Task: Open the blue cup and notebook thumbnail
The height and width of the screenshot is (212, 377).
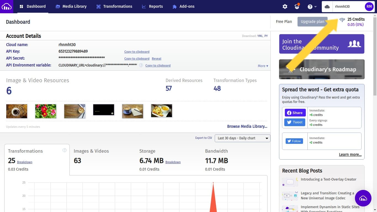Action: (132, 111)
